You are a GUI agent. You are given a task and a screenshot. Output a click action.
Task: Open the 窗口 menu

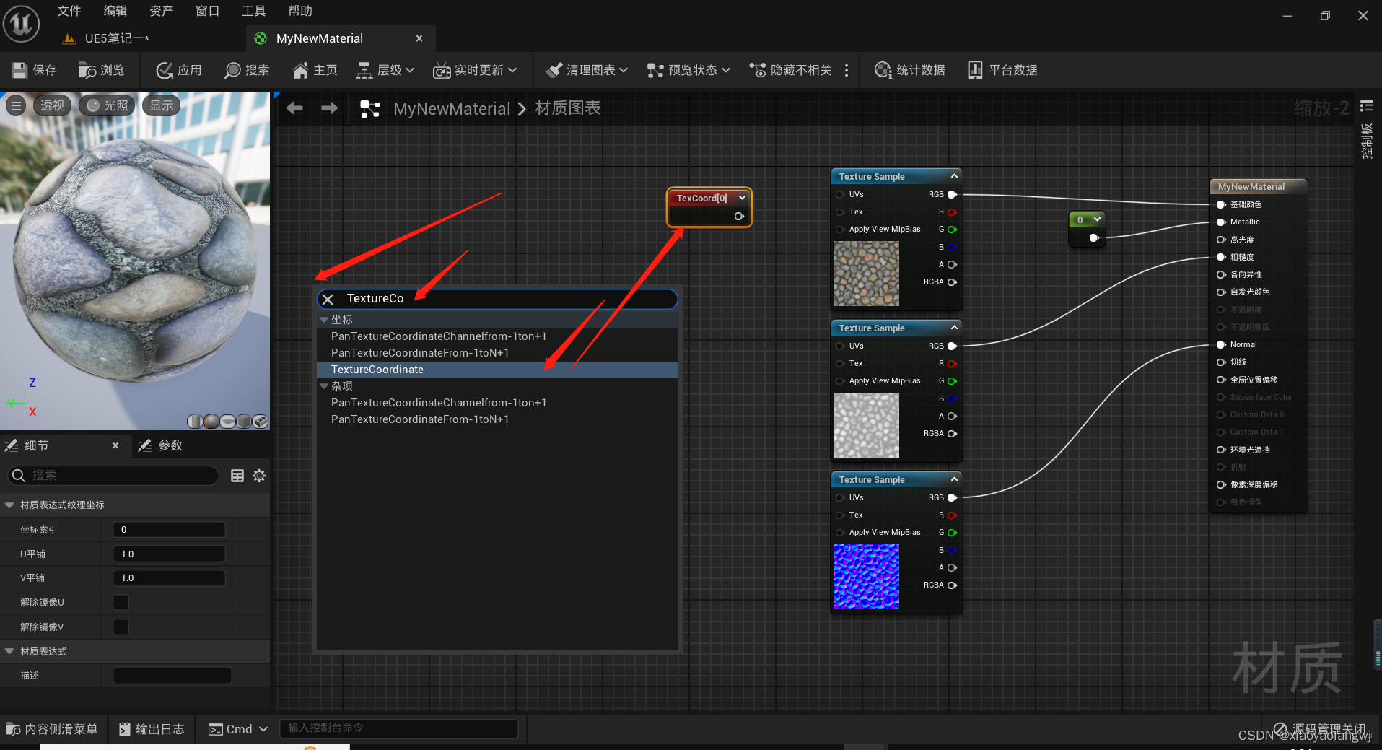tap(208, 11)
